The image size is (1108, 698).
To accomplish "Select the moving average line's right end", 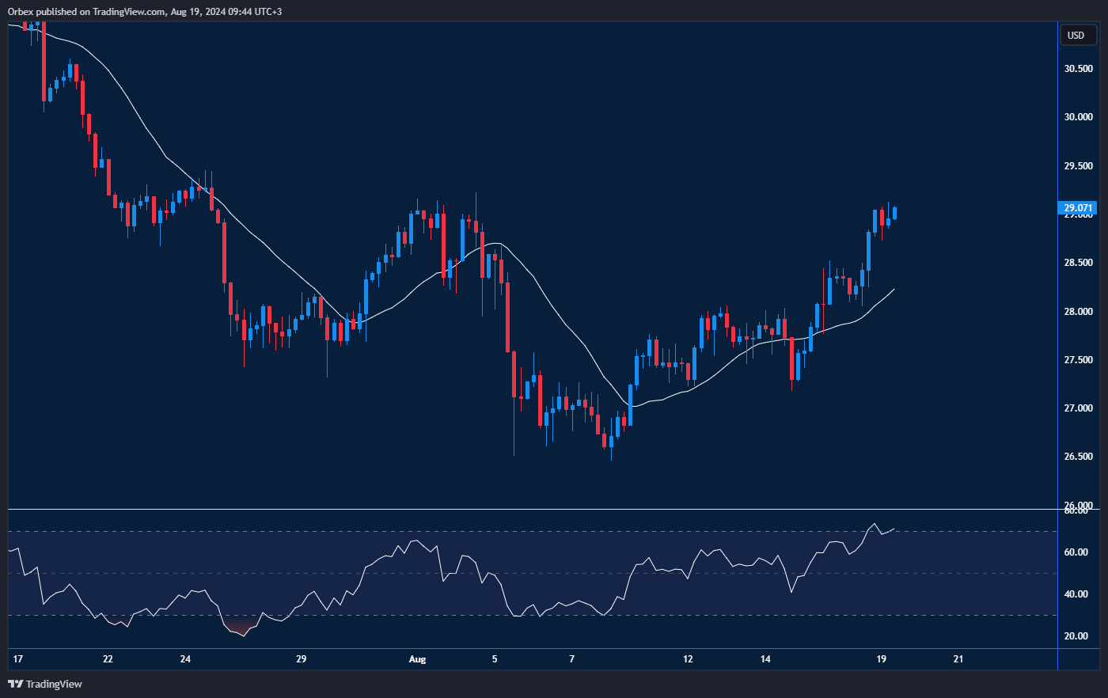I will (x=894, y=290).
